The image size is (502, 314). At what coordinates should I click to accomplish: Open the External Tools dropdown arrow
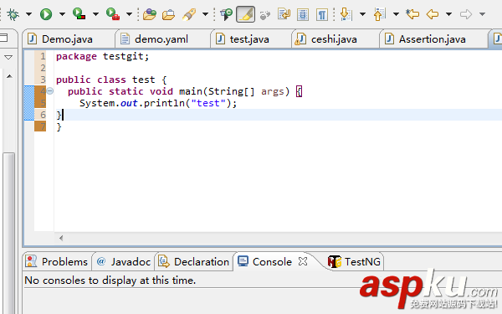(x=129, y=14)
